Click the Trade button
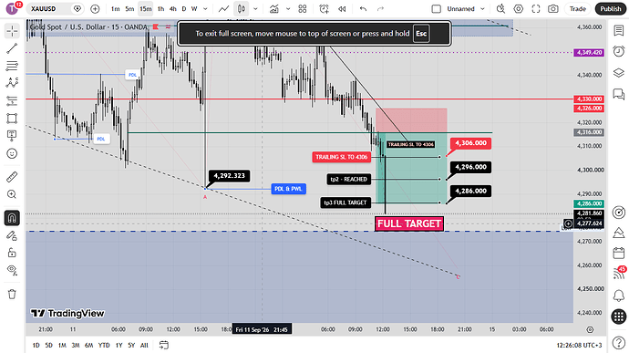This screenshot has width=629, height=353. 578,8
